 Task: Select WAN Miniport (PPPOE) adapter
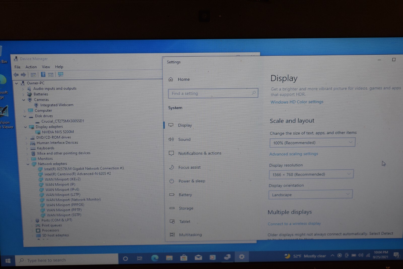coord(65,205)
